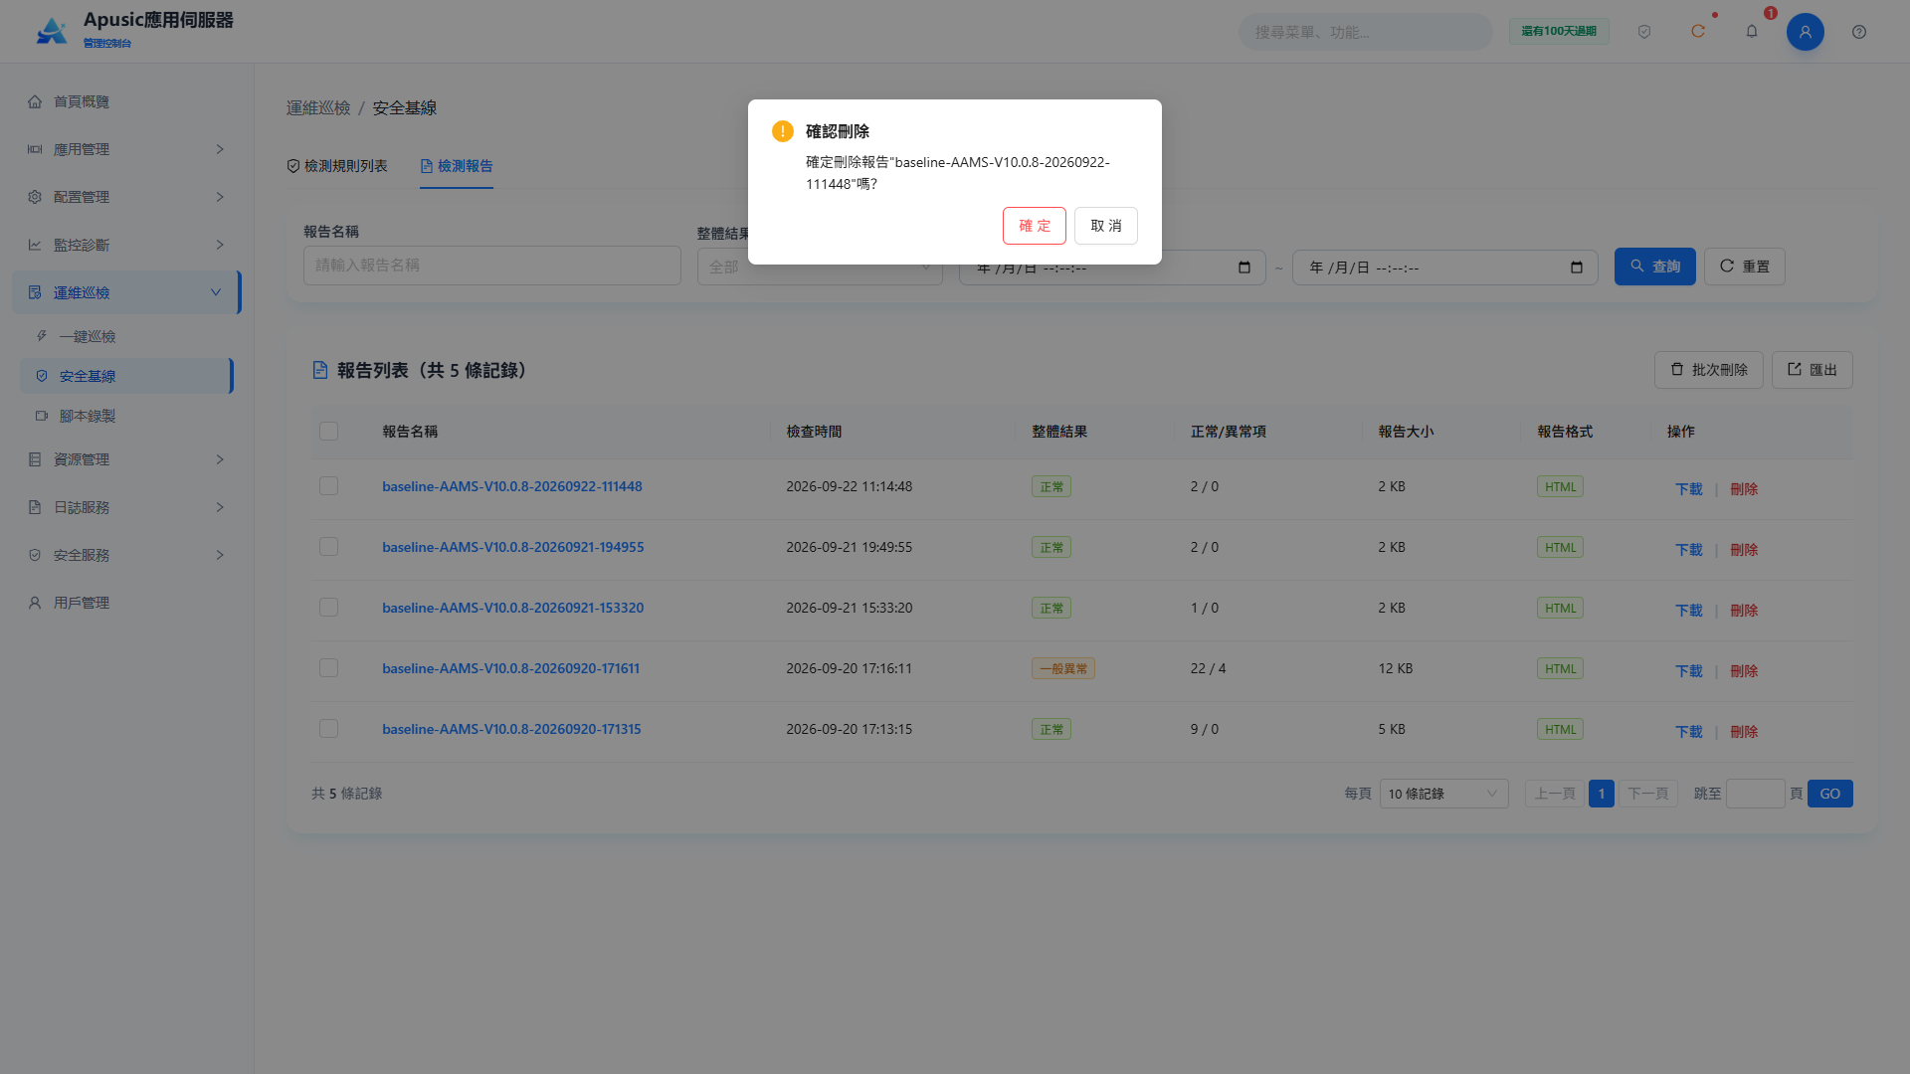This screenshot has width=1910, height=1074.
Task: Click the Apusic logo icon
Action: pyautogui.click(x=52, y=31)
